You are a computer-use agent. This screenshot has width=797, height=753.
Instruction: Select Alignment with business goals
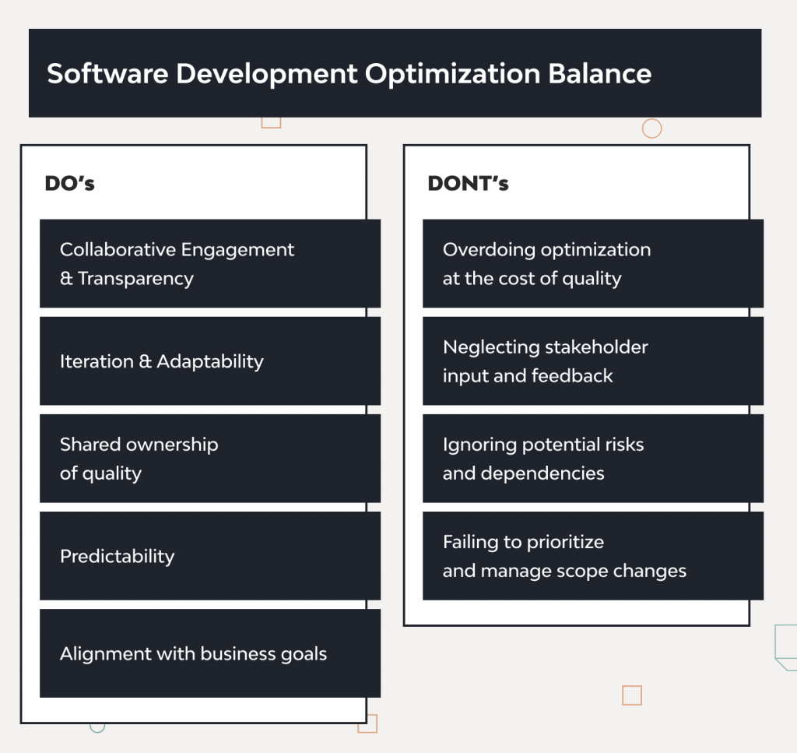point(209,653)
